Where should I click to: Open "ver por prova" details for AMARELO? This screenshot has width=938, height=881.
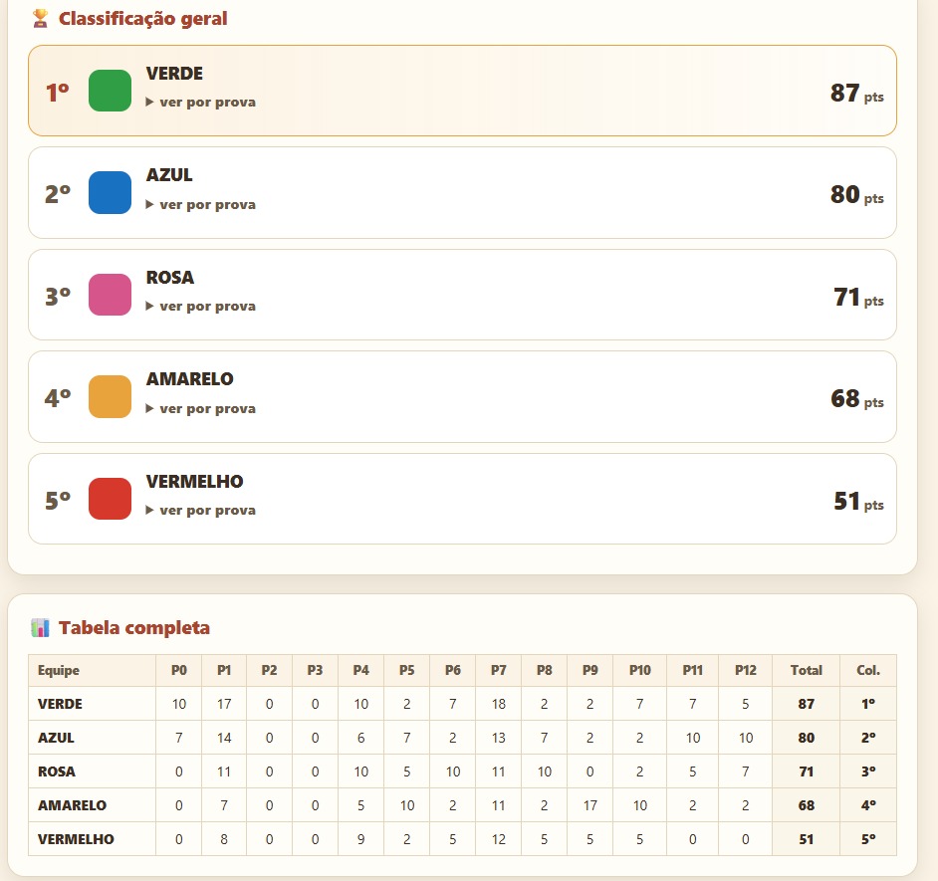pyautogui.click(x=201, y=408)
